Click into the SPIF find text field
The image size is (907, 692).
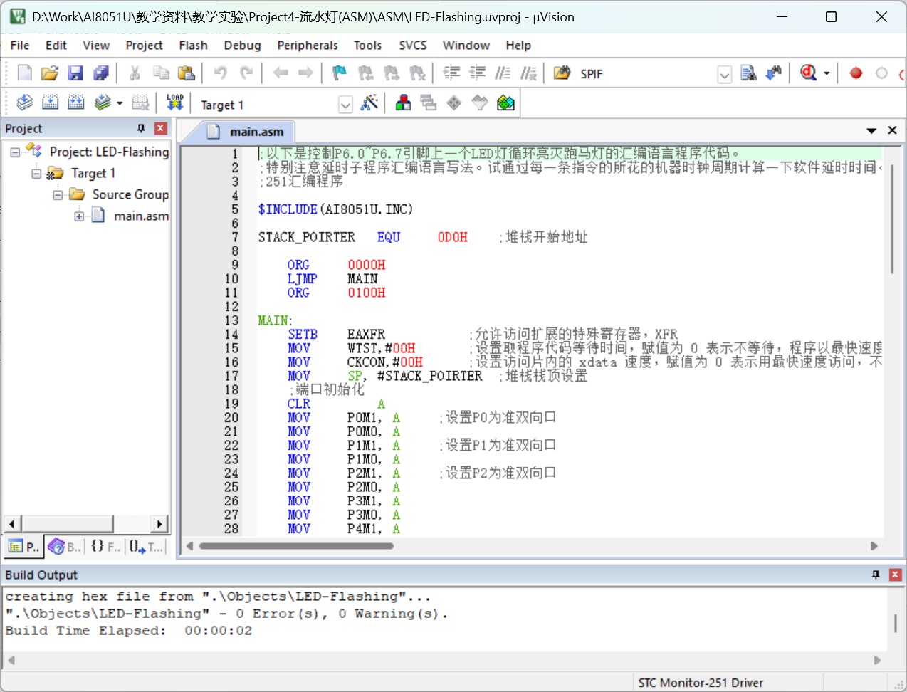(646, 74)
